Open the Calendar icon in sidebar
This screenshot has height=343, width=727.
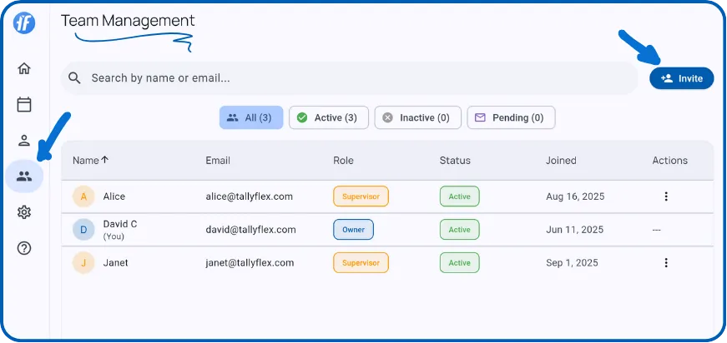(x=24, y=104)
